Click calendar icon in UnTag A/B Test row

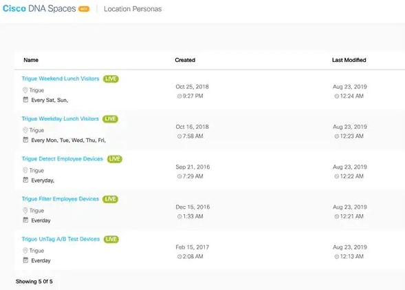tap(25, 260)
